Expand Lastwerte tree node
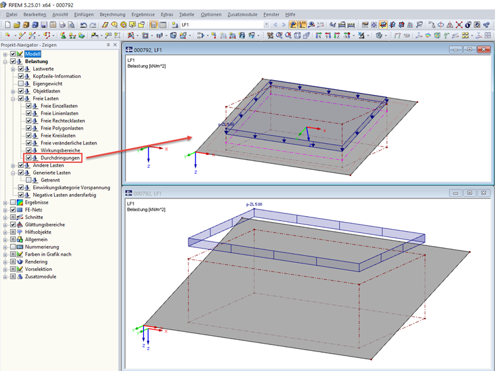 coord(13,69)
